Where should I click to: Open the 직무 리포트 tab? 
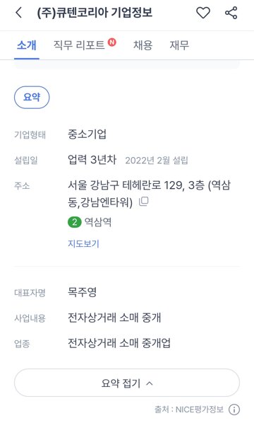pos(79,45)
